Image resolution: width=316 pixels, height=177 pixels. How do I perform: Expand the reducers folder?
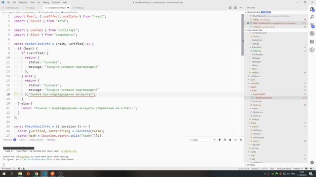pos(256,145)
